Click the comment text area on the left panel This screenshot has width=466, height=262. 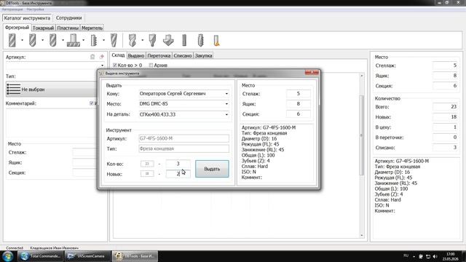51,123
